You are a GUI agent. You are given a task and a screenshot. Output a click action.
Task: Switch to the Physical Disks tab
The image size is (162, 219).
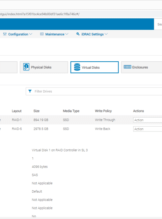click(44, 67)
